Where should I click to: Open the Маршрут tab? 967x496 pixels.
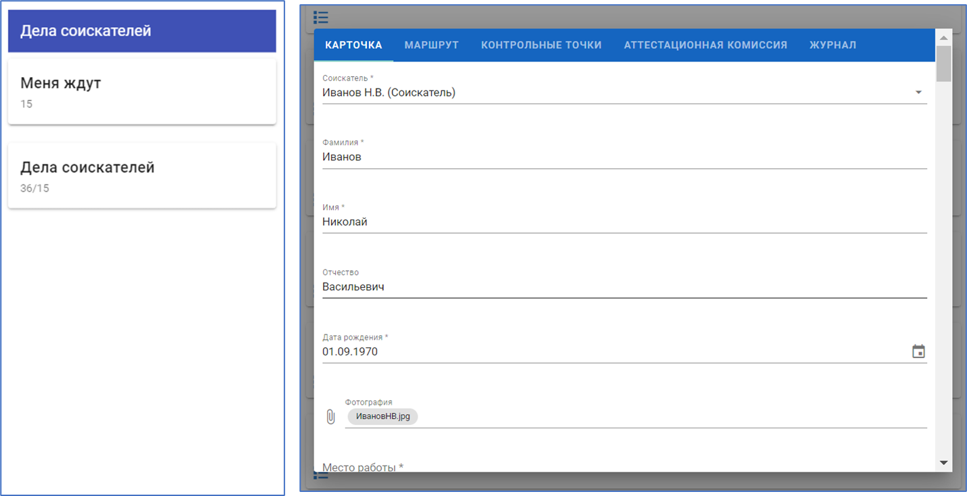pos(431,45)
